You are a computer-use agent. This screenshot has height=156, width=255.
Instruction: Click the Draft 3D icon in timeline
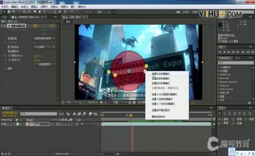pyautogui.click(x=68, y=114)
